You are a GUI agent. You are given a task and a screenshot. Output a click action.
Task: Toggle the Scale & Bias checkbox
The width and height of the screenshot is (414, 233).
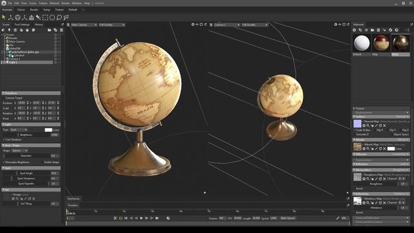(362, 130)
